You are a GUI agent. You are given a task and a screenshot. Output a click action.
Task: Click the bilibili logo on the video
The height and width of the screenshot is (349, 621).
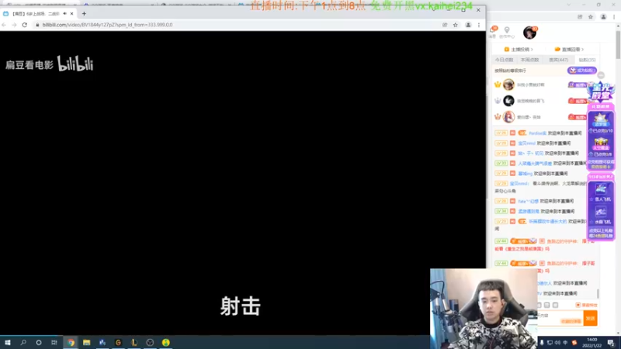click(75, 64)
